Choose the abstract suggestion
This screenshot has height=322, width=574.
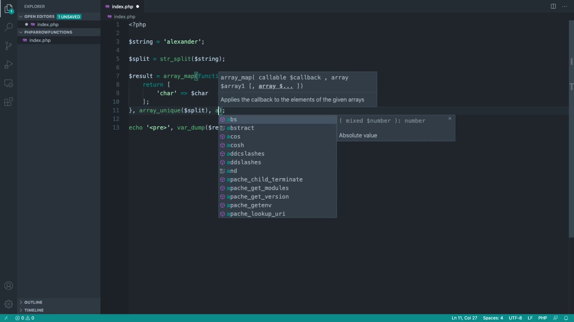pyautogui.click(x=277, y=128)
